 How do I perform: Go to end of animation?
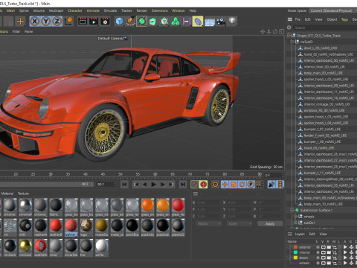[183, 185]
